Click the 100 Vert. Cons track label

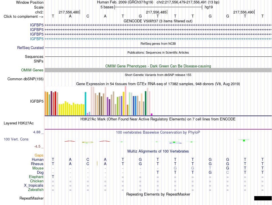[16, 139]
